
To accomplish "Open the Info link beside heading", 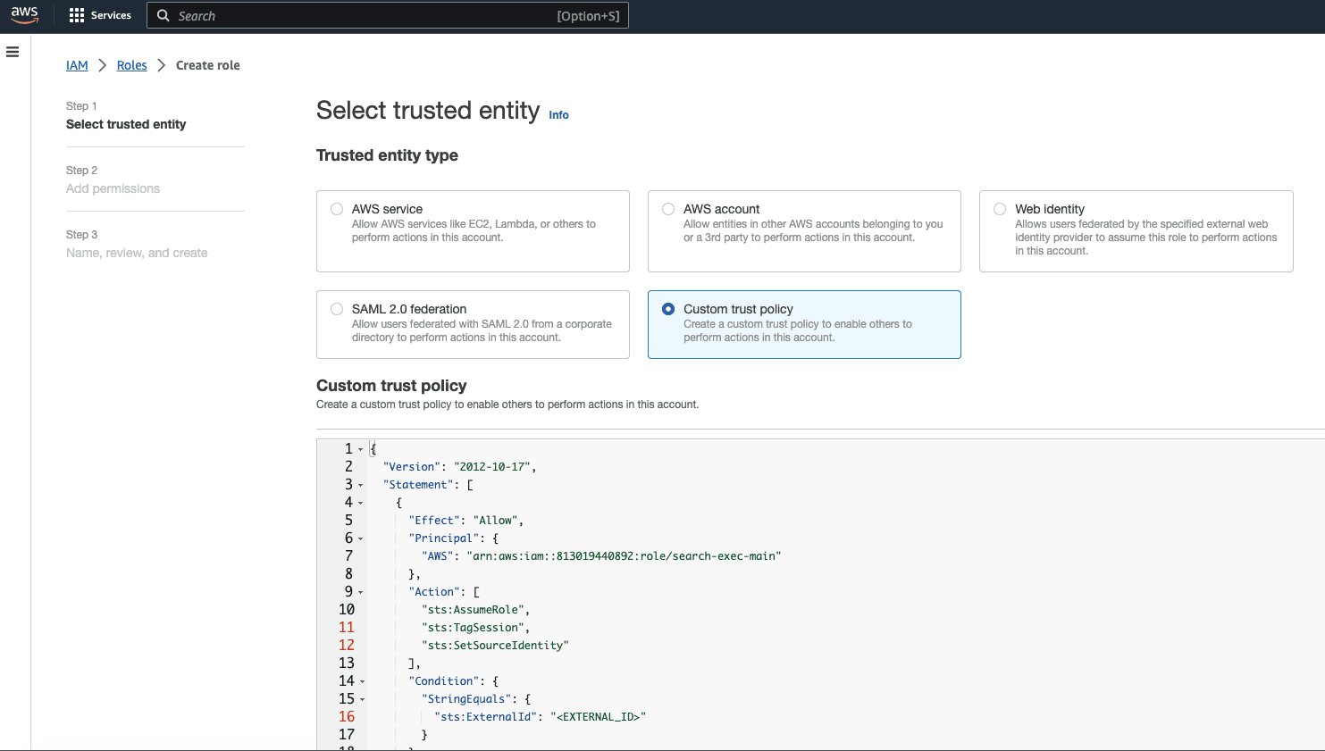I will 558,115.
